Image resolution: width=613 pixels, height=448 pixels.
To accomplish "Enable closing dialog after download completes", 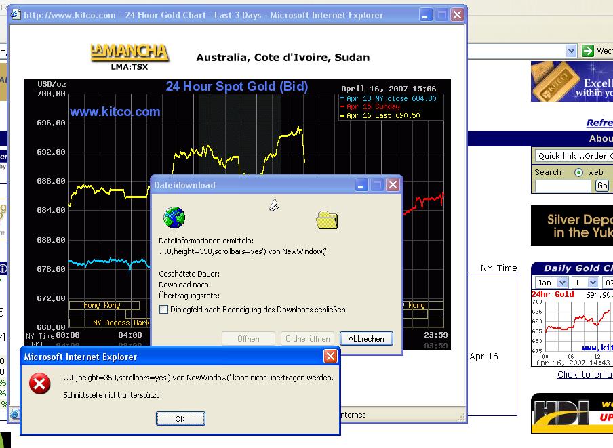I will coord(163,310).
